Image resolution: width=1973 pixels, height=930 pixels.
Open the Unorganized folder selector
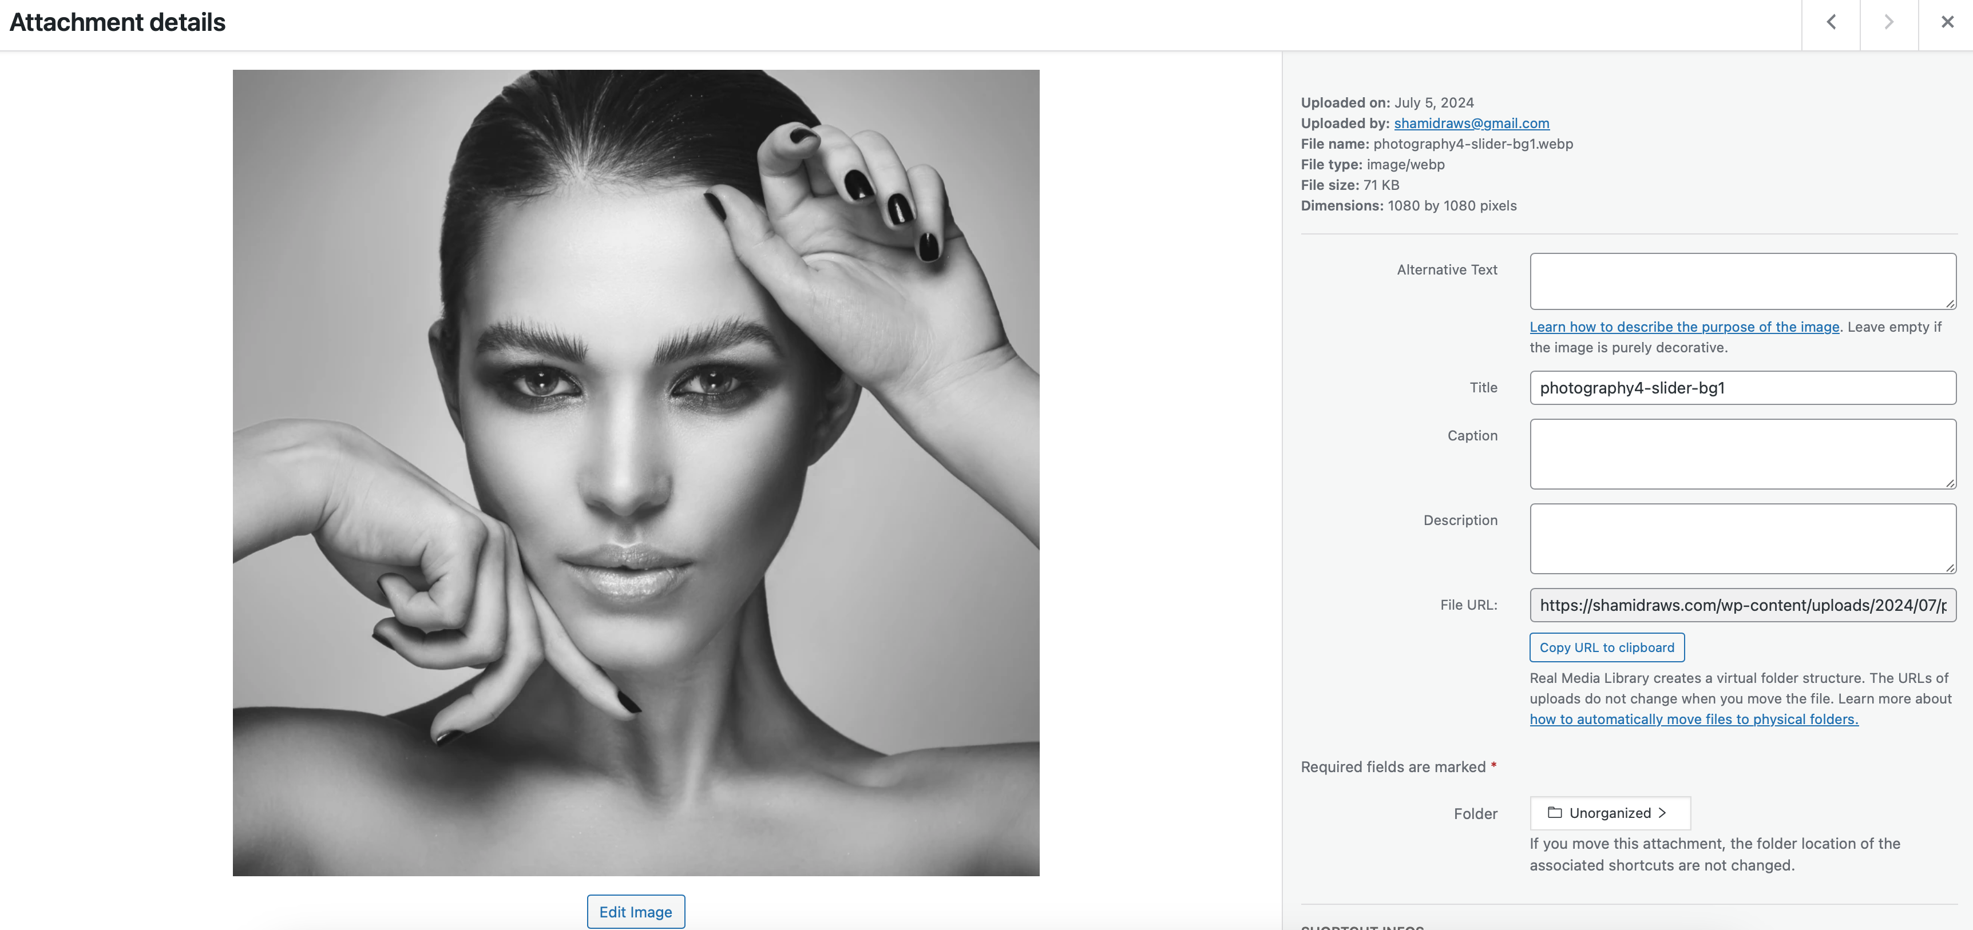[x=1609, y=813]
